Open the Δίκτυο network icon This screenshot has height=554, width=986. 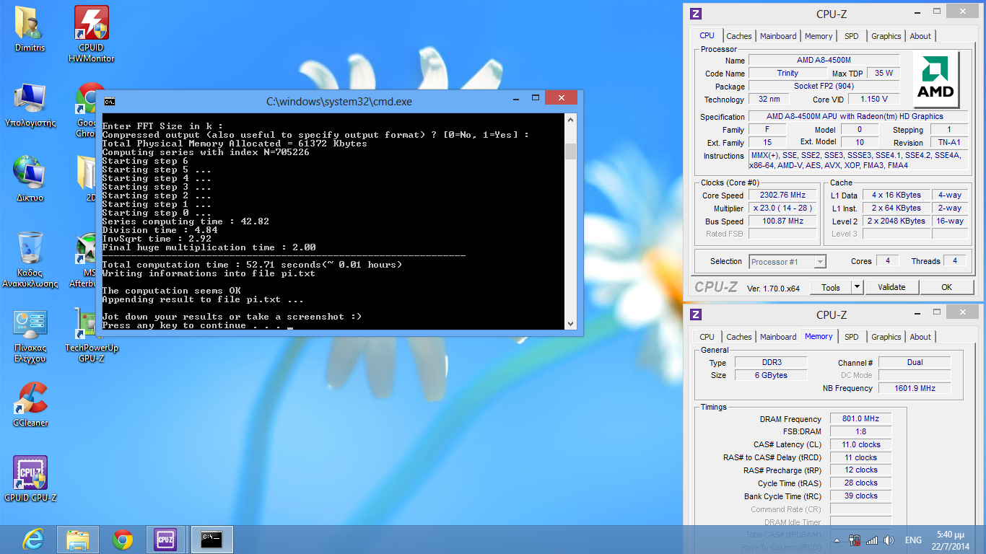tap(30, 179)
